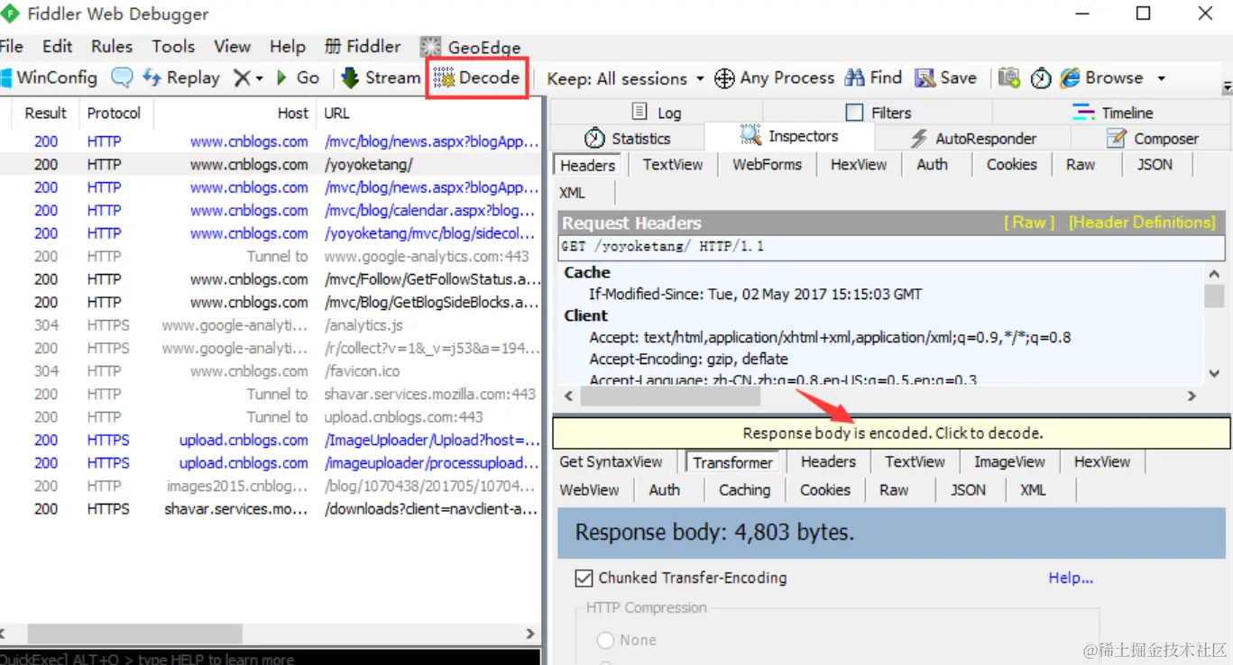The height and width of the screenshot is (665, 1233).
Task: Click the session list horizontal scrollbar
Action: coord(135,633)
